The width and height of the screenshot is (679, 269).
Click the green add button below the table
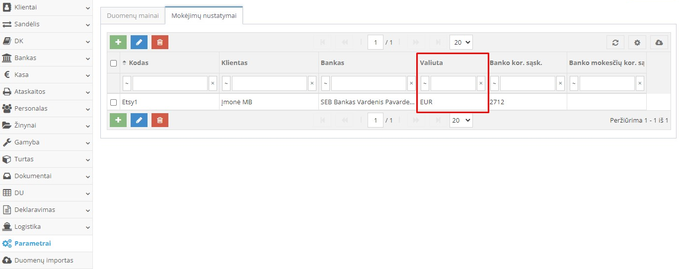tap(118, 120)
